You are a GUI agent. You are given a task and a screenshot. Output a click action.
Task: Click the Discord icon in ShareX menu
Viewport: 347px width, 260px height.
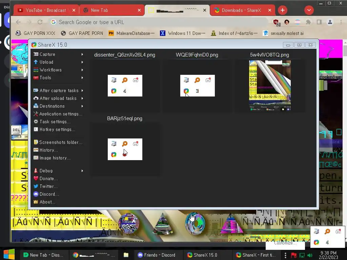pos(36,194)
